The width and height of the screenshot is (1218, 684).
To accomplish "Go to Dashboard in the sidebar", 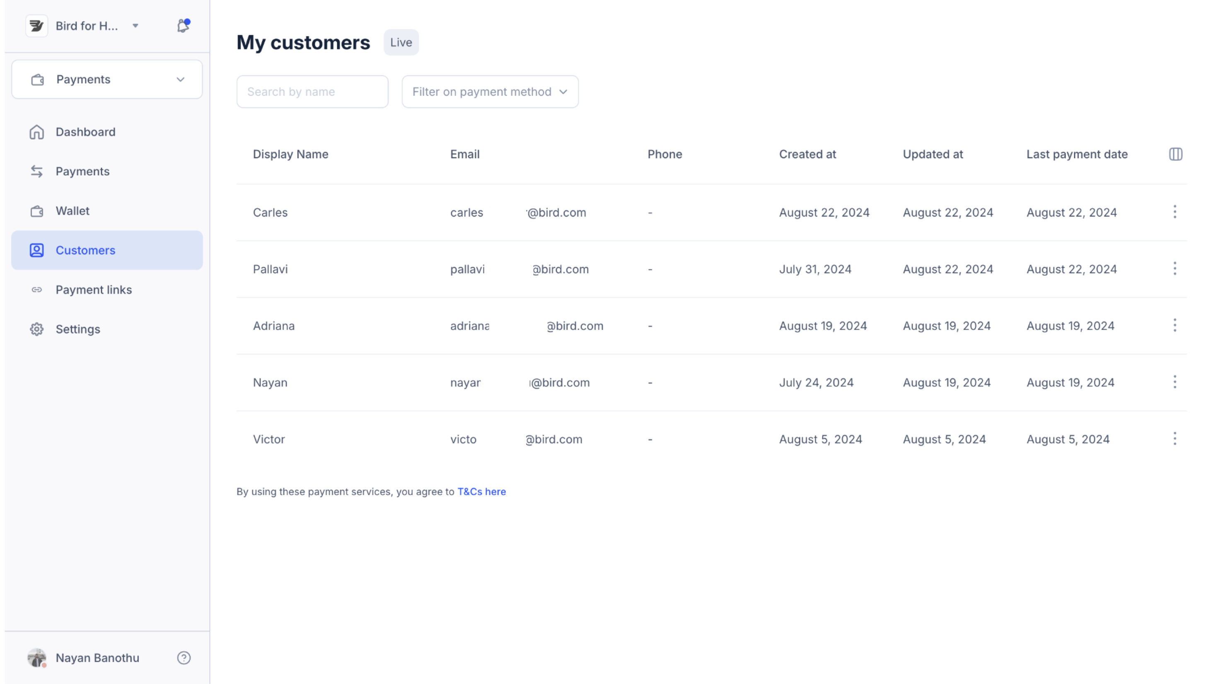I will (x=85, y=132).
